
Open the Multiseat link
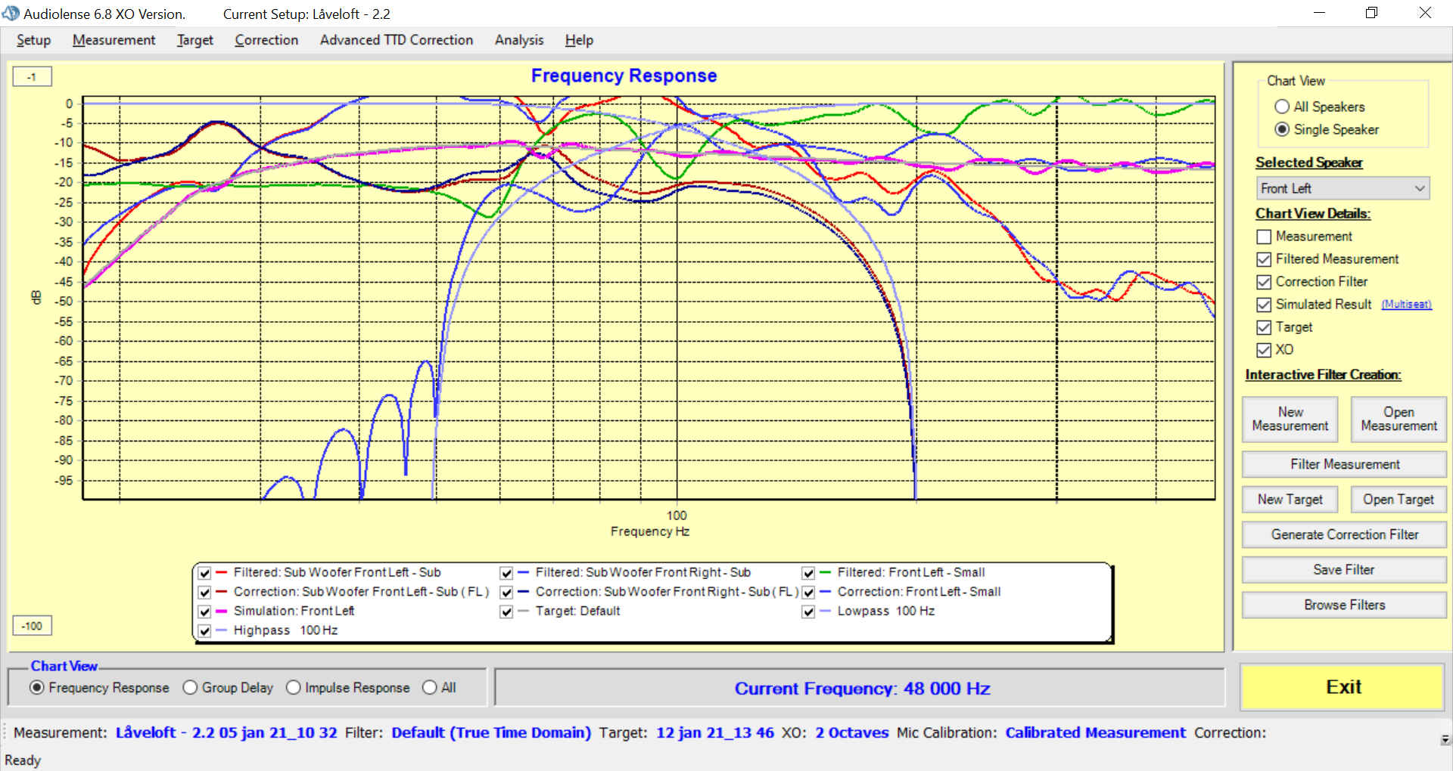tap(1406, 305)
